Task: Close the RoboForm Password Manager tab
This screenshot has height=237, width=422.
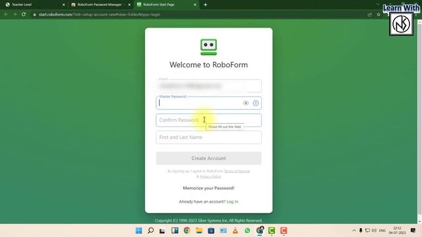Action: [129, 5]
